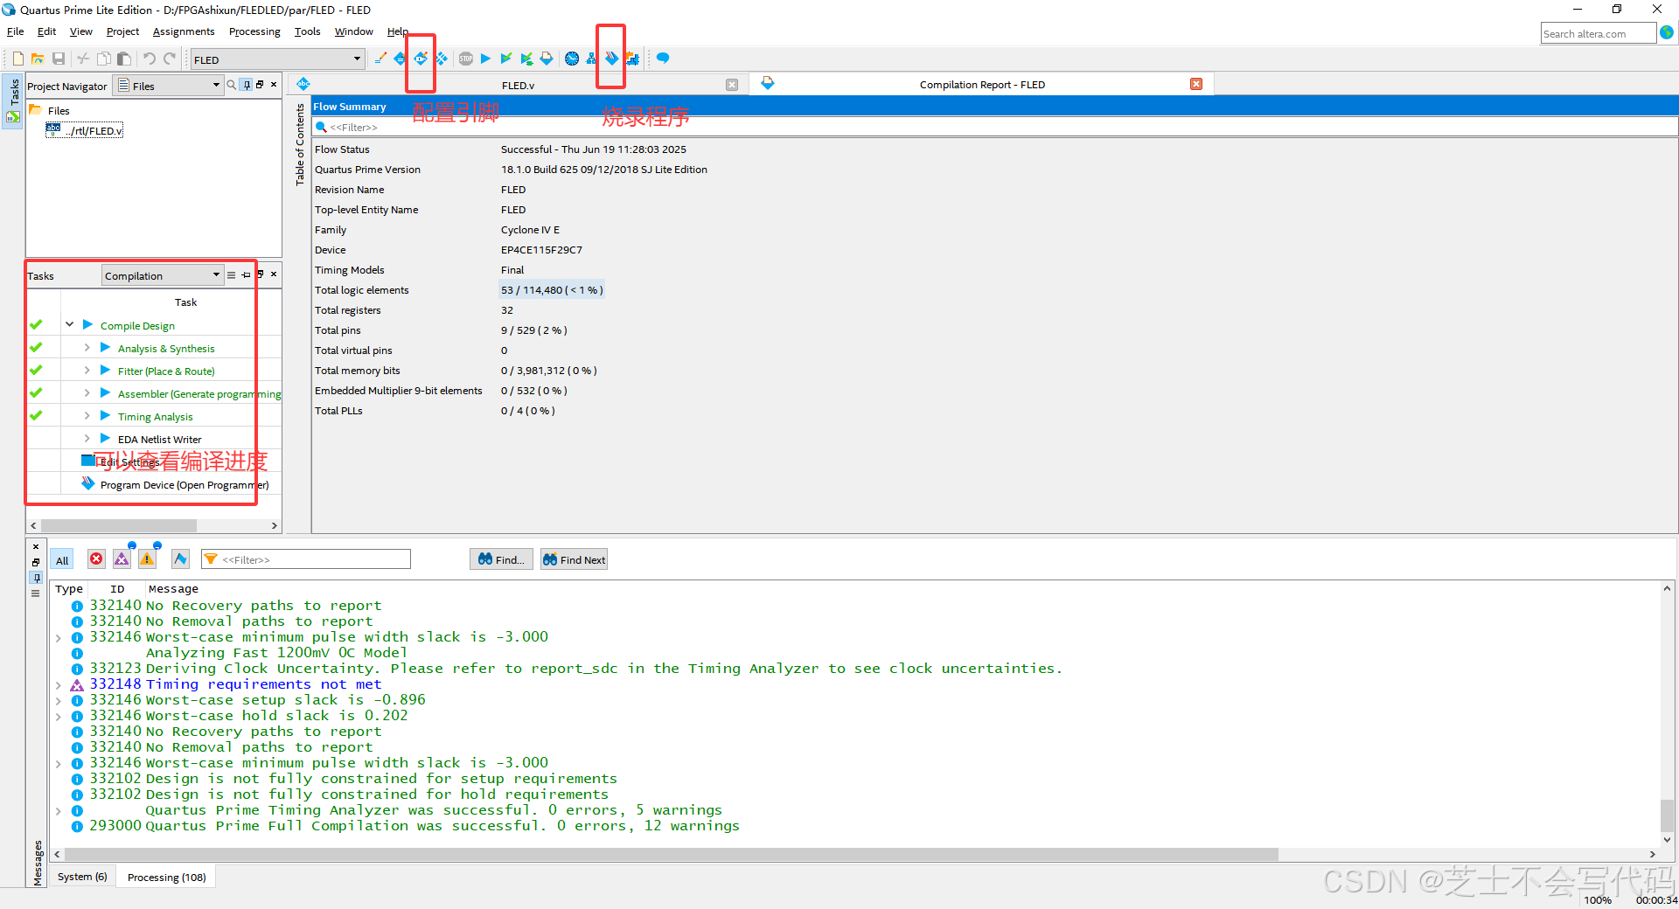
Task: Click the Undo arrow icon
Action: (x=150, y=59)
